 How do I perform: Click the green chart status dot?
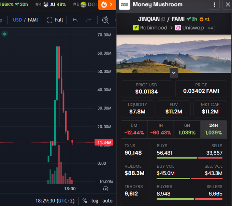(4, 34)
